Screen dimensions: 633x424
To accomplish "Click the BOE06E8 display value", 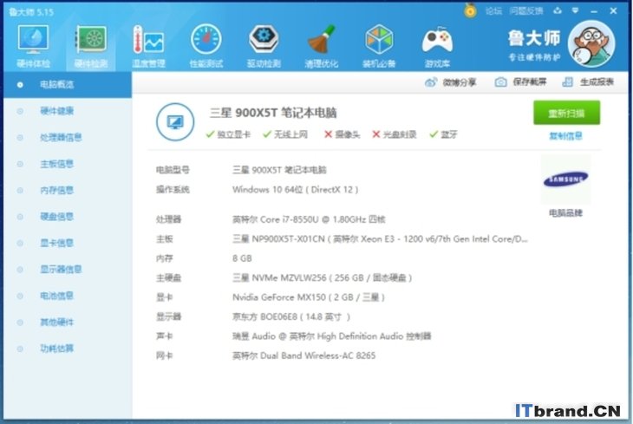I will (291, 317).
